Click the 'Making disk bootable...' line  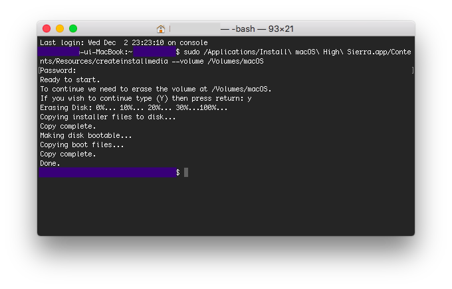(x=86, y=135)
